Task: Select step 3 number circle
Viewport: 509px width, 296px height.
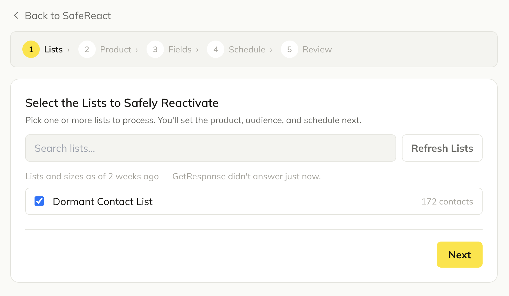Action: click(x=155, y=49)
